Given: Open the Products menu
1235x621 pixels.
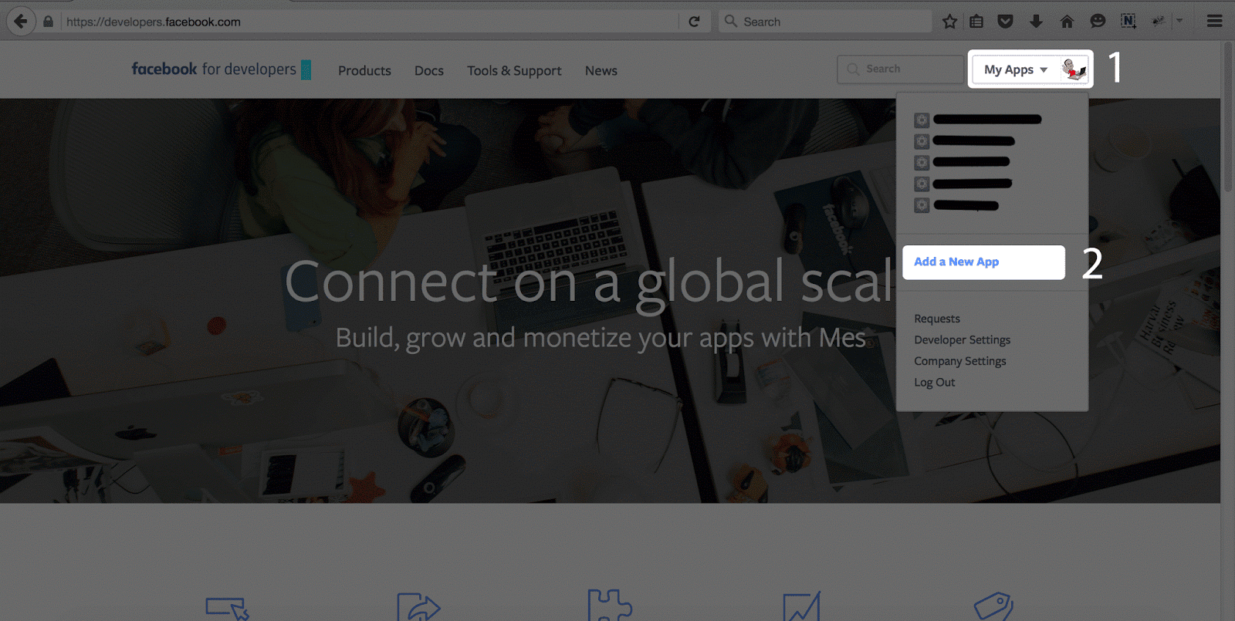Looking at the screenshot, I should point(364,71).
